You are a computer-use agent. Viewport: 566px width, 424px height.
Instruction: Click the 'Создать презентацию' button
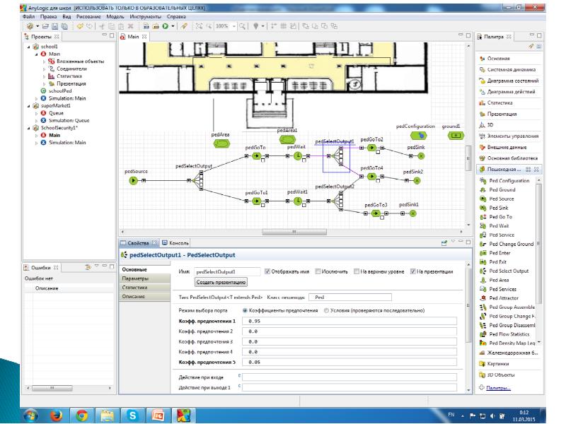tap(221, 281)
